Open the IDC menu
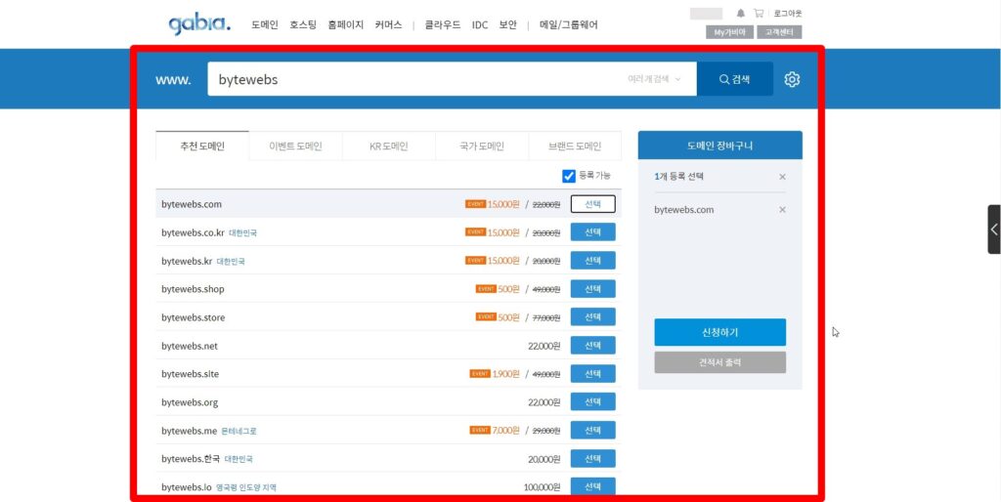 (x=479, y=25)
